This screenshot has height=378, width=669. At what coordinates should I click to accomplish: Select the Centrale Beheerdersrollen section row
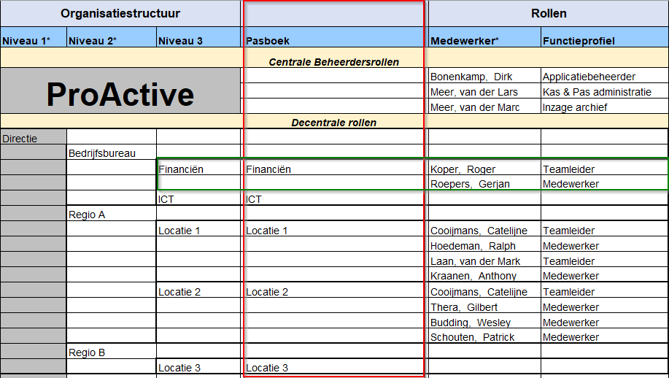[x=334, y=58]
